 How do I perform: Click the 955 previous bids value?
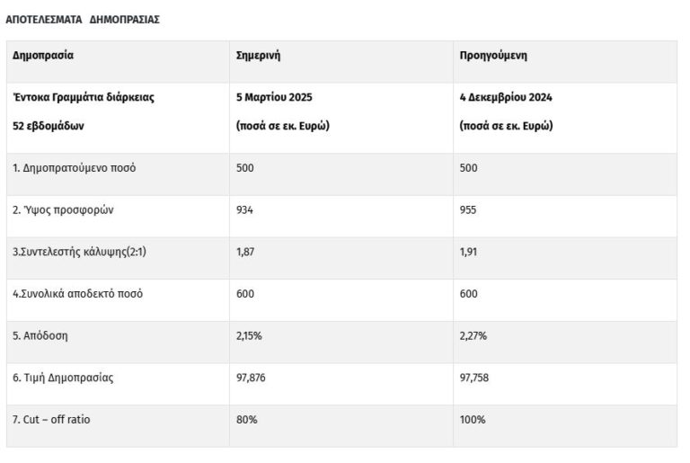467,210
